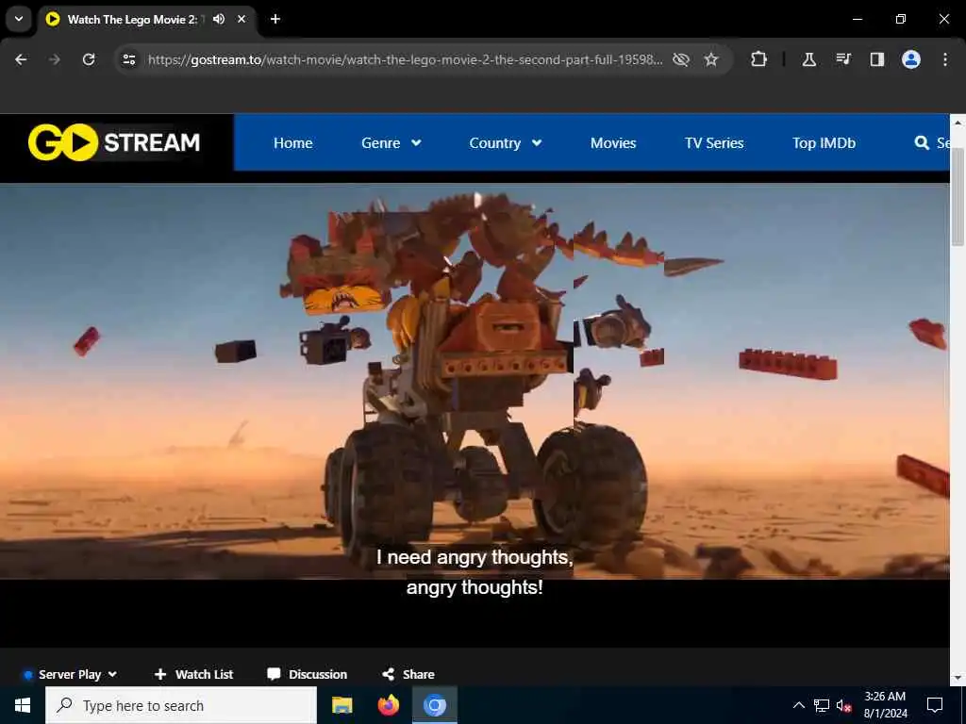
Task: Click the scrollbar down arrow
Action: click(958, 679)
